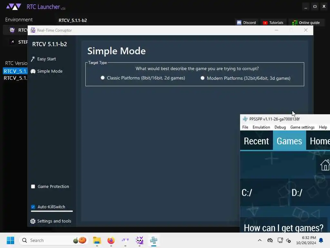This screenshot has height=248, width=330.
Task: Select second RTCV_5.1 version entry in launcher
Action: (15, 78)
